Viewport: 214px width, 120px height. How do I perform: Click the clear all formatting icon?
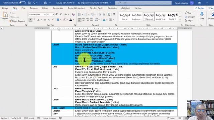click(x=73, y=14)
